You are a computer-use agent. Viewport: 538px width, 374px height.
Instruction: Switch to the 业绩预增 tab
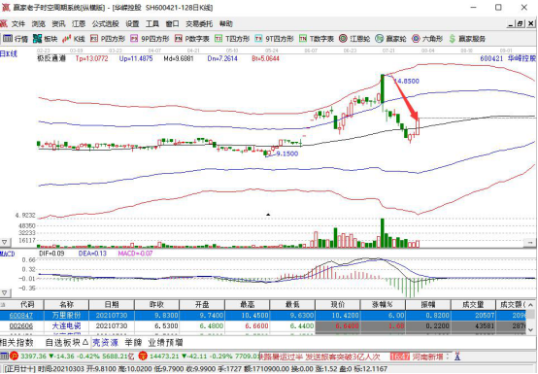click(x=165, y=342)
